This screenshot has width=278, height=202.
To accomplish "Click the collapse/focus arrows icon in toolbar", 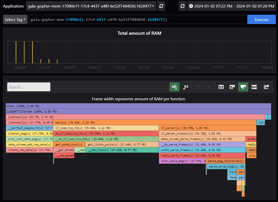I will tap(208, 86).
